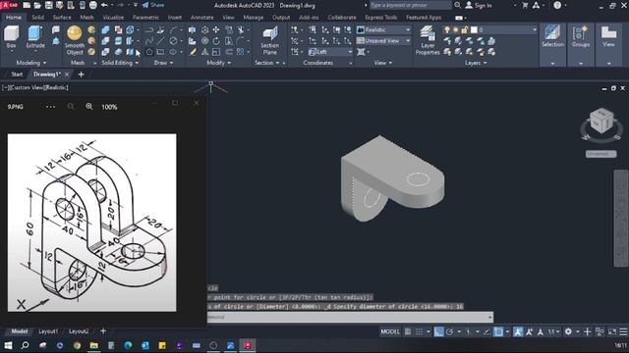Expand the Modify panel
The width and height of the screenshot is (629, 353).
218,63
